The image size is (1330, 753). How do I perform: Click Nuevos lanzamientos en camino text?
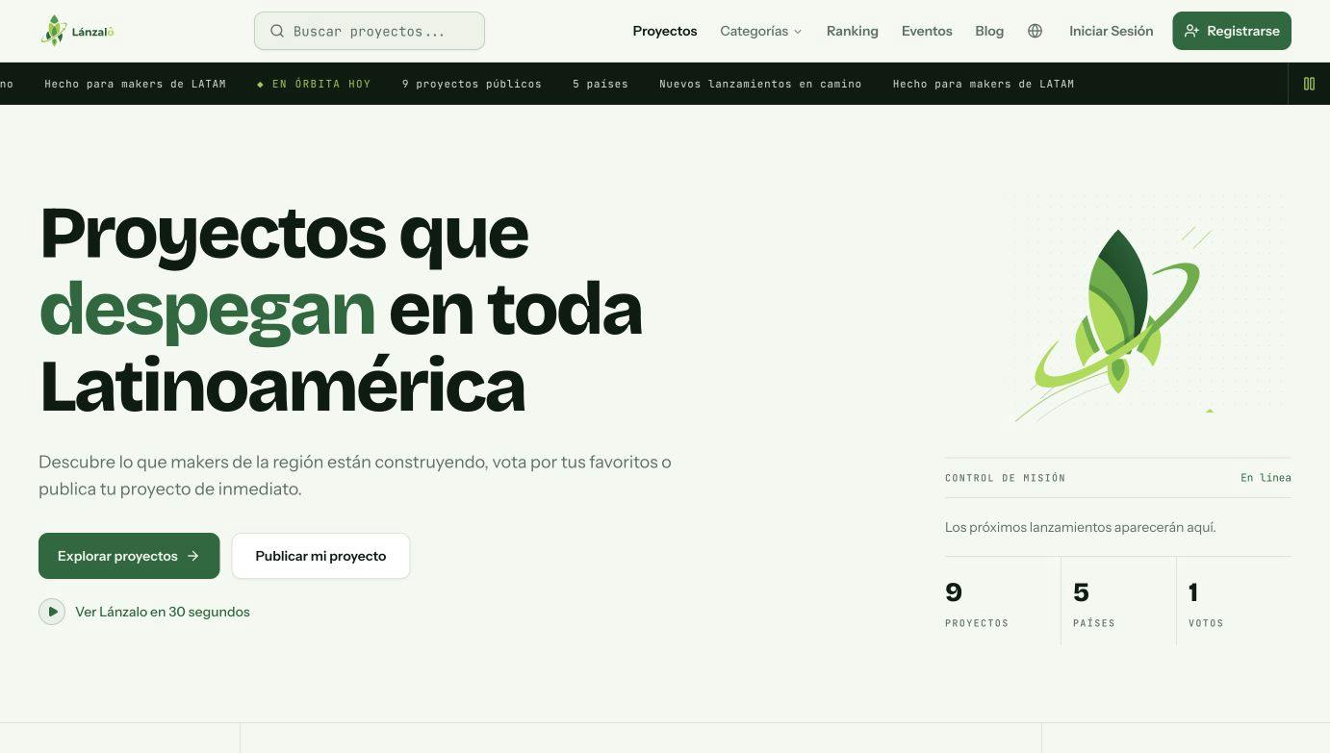pos(760,84)
